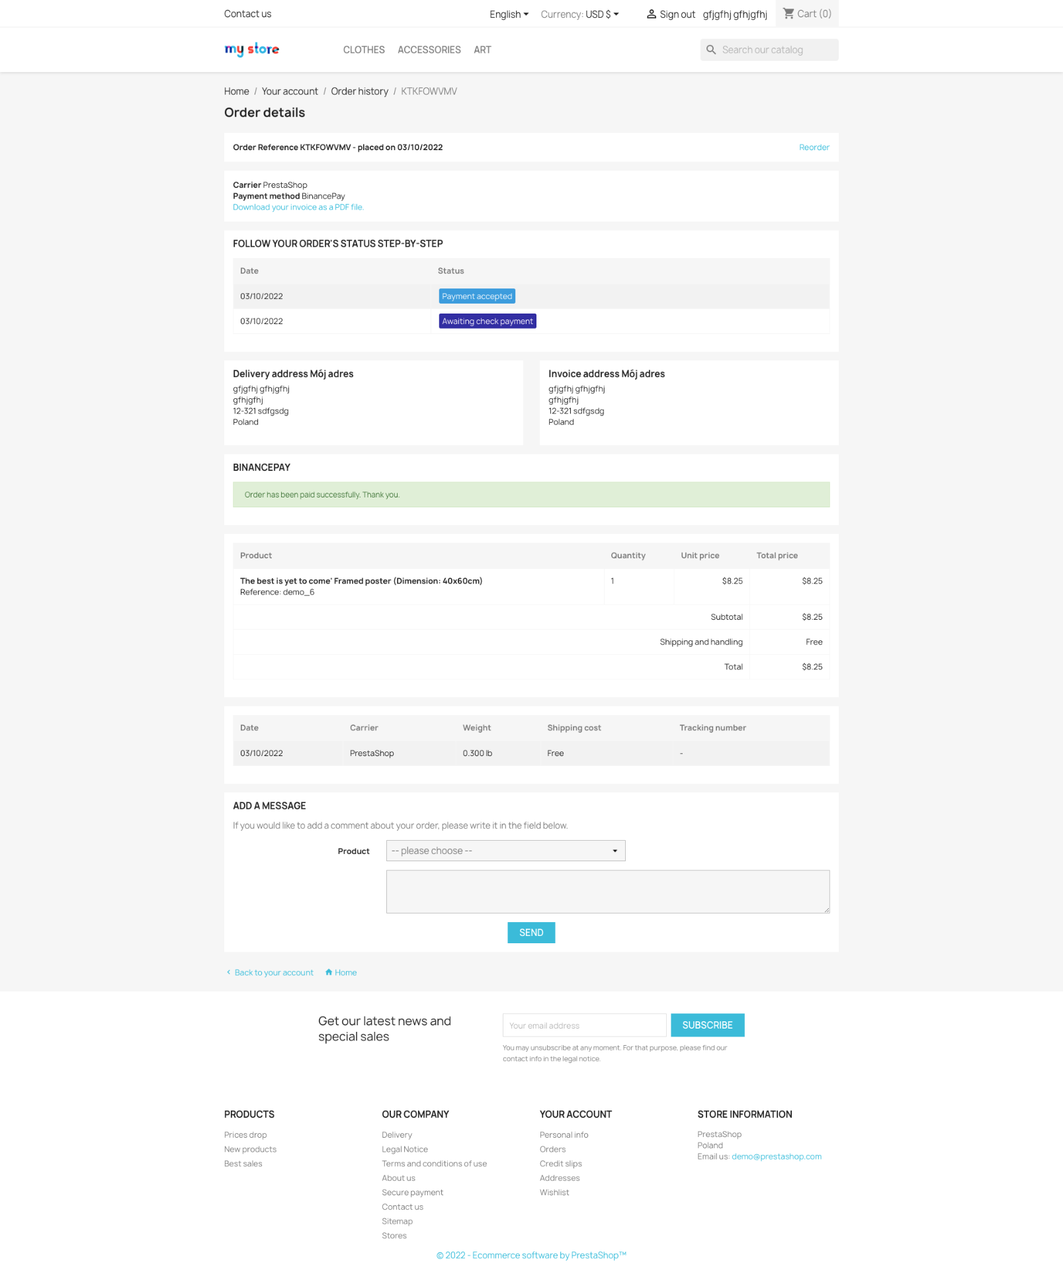The image size is (1063, 1270).
Task: Click the search magnifier icon
Action: point(711,50)
